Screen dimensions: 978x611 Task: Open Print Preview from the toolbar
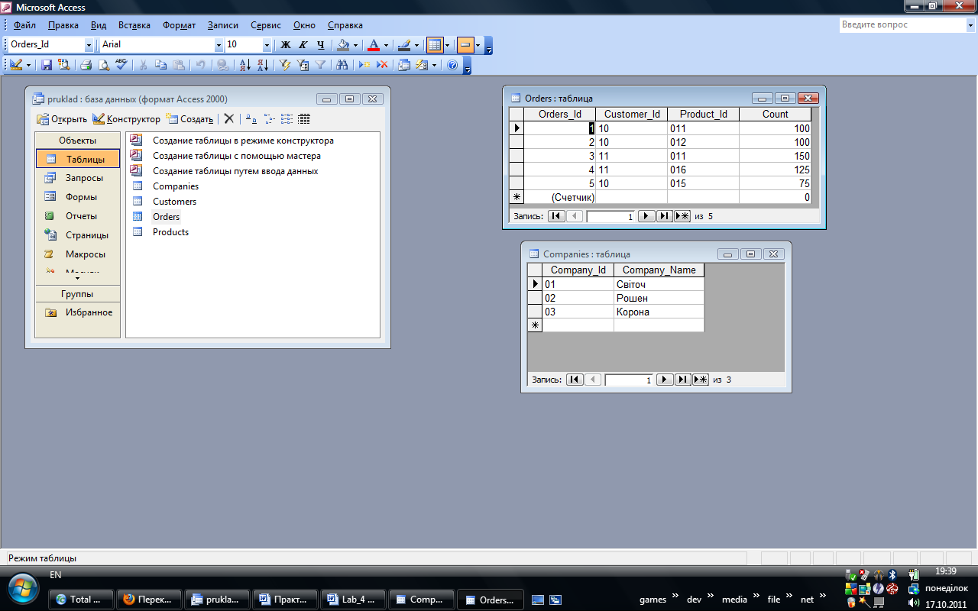(x=103, y=66)
